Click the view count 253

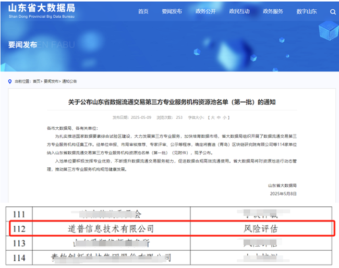pyautogui.click(x=179, y=117)
